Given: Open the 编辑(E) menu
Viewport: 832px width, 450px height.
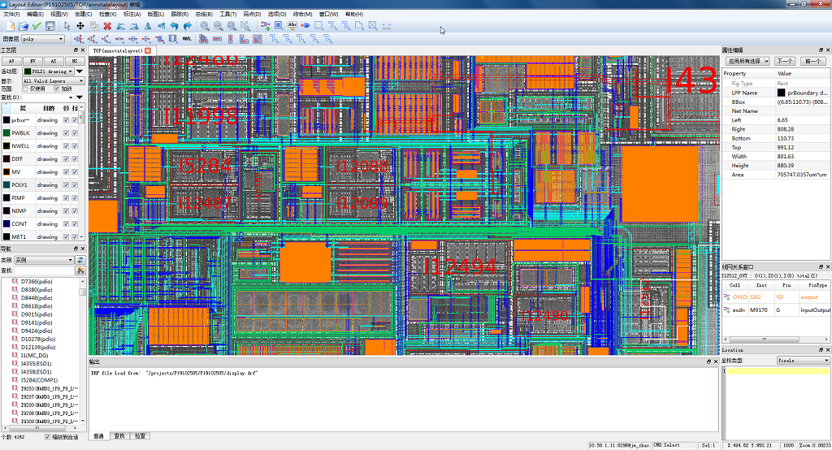Looking at the screenshot, I should [x=35, y=15].
